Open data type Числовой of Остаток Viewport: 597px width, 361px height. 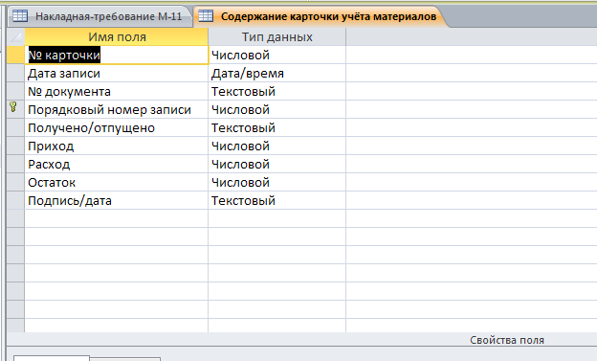pos(276,183)
